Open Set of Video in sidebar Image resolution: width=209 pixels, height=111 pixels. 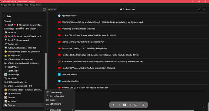point(13,67)
